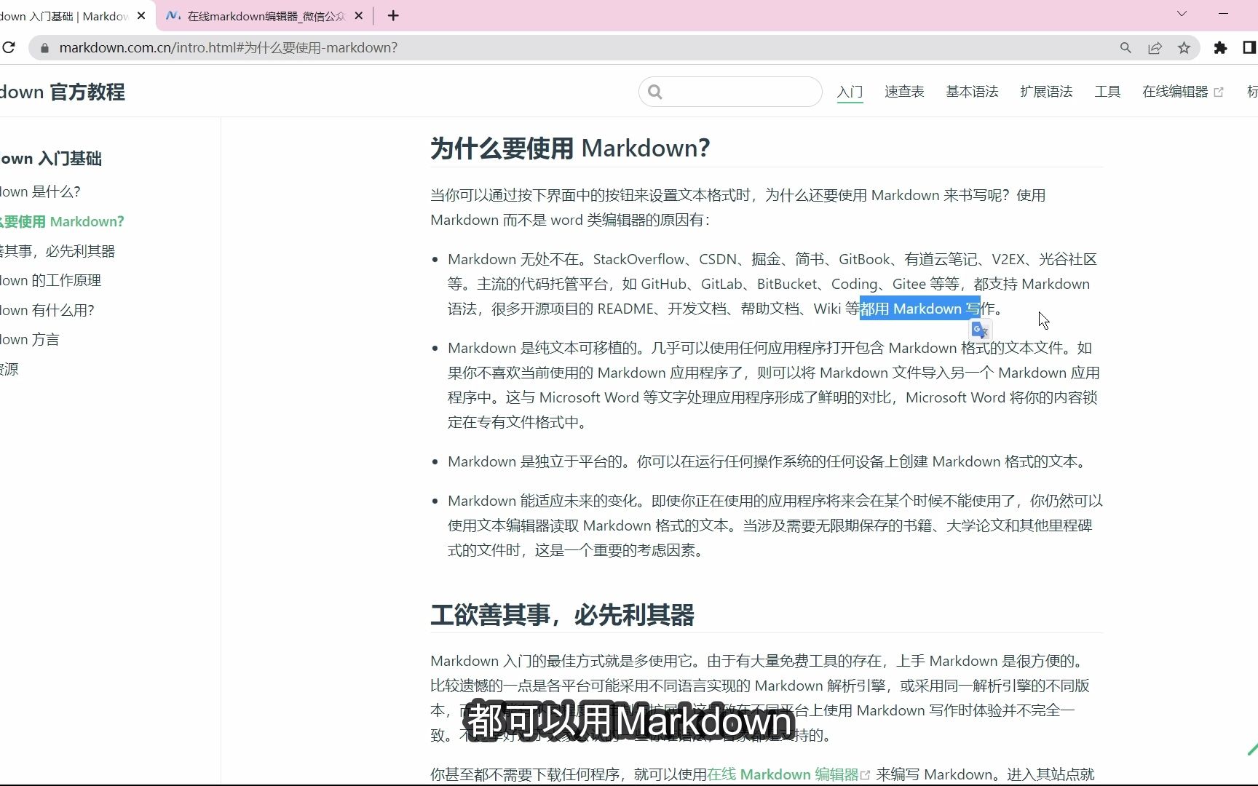The image size is (1258, 786).
Task: Go to sidebar item 要使用 Markdown?
Action: coord(62,222)
